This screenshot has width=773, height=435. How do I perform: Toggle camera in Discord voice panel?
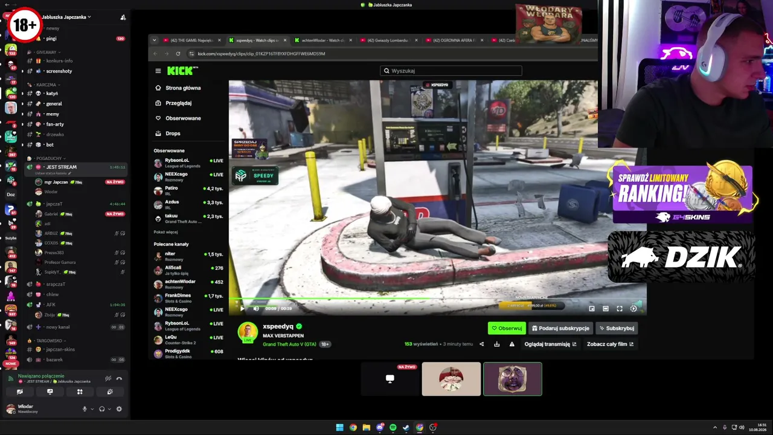[20, 392]
